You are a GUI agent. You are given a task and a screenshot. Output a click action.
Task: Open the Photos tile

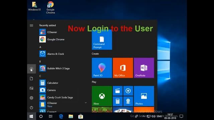[144, 96]
